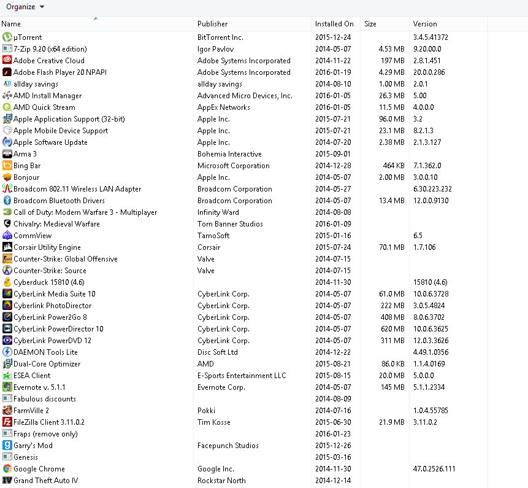
Task: Click the µTorrent program icon
Action: tap(7, 37)
